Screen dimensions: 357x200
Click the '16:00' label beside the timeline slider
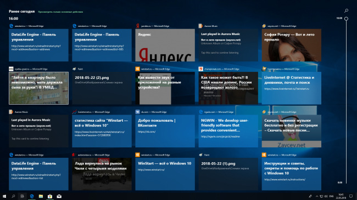click(339, 18)
